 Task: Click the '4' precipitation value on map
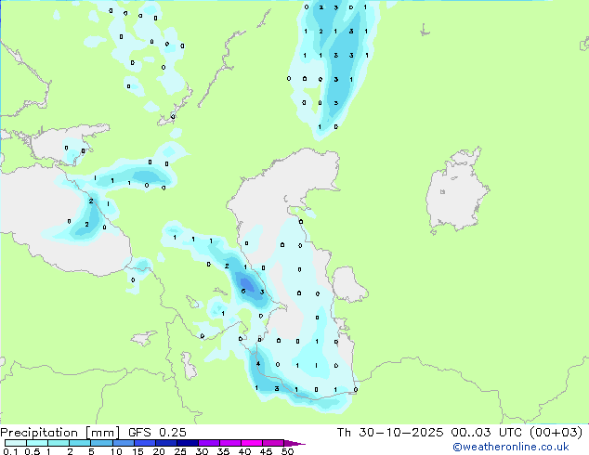(258, 363)
